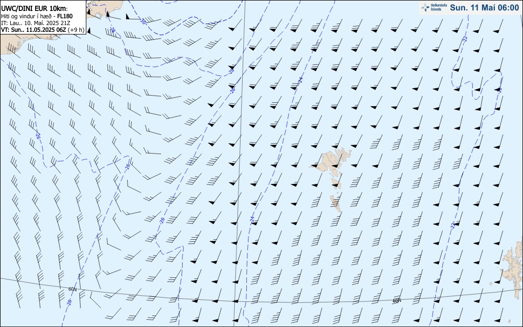Viewport: 523px width, 327px height.
Task: Click the 'Veðurstofa Íslands' wordmark text
Action: click(x=439, y=7)
